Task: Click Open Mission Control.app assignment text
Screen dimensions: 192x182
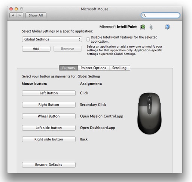Action: [x=102, y=116]
